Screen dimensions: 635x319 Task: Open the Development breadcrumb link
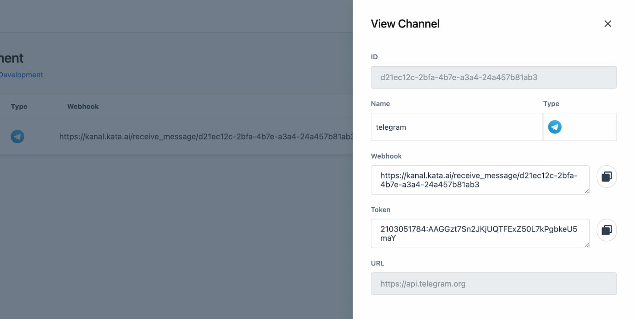coord(21,75)
